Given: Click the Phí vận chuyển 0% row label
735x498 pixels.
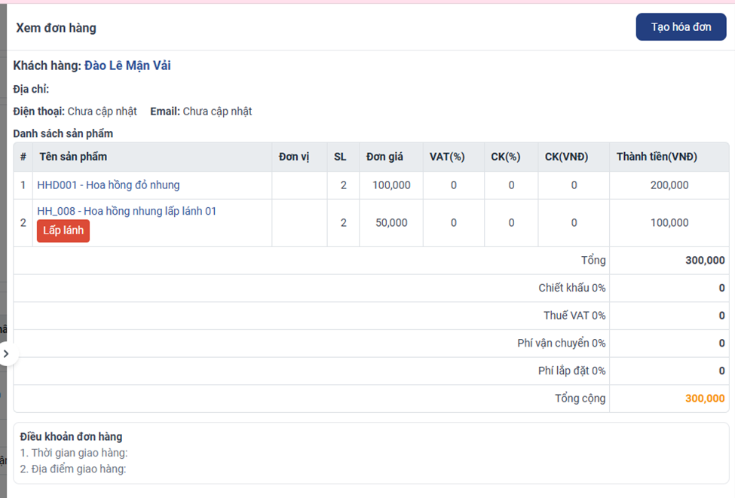Looking at the screenshot, I should 561,343.
